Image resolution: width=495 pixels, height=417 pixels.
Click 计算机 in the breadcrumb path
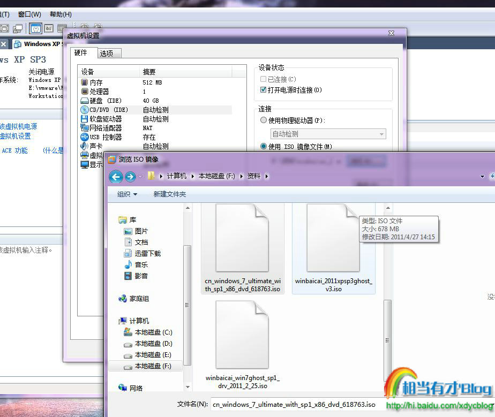pos(177,176)
